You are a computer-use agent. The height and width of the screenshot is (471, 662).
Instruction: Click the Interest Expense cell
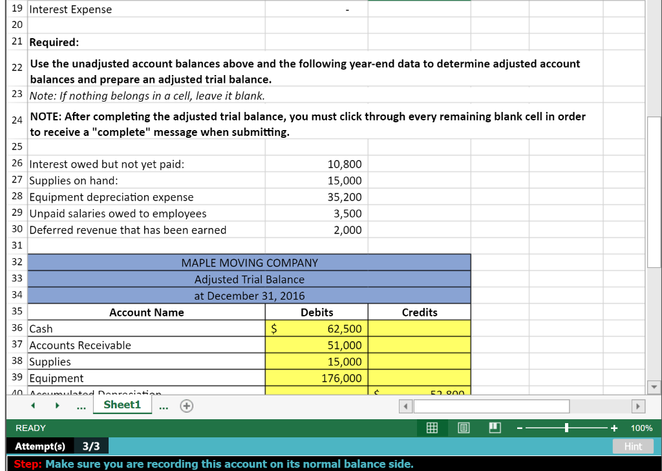point(146,9)
